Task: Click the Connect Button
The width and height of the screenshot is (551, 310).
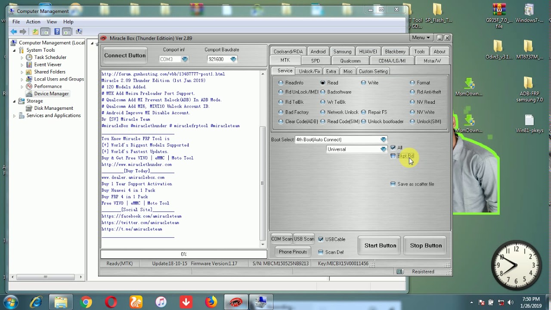Action: point(125,56)
